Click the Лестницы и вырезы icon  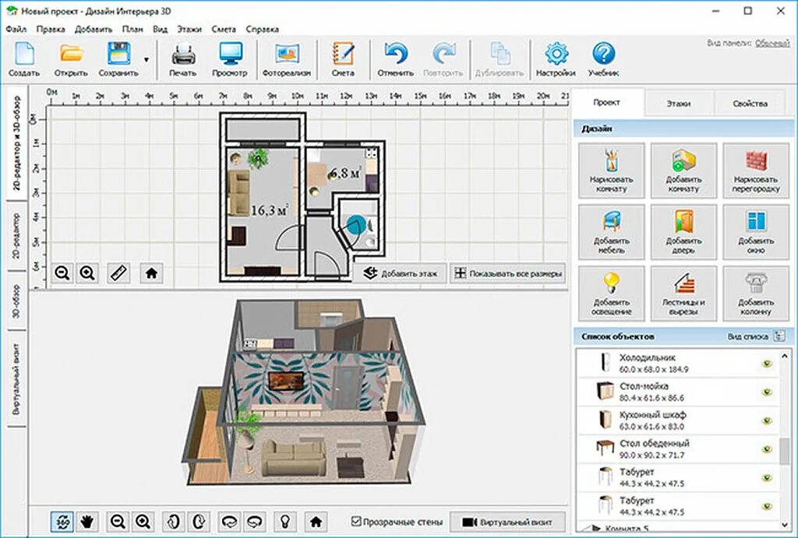click(684, 292)
